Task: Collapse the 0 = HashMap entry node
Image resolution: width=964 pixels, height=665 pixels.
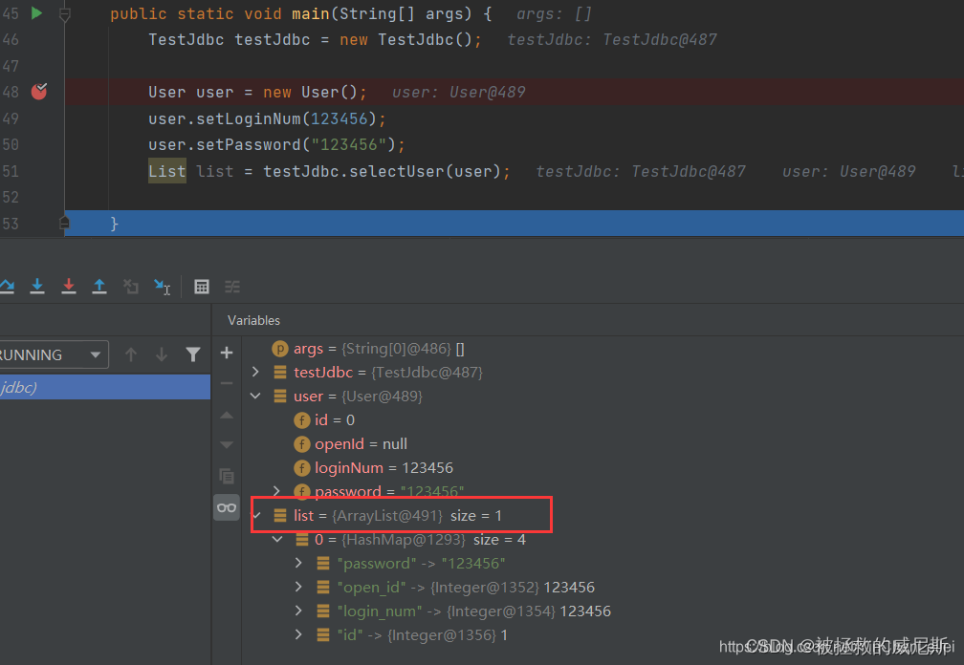Action: coord(278,540)
